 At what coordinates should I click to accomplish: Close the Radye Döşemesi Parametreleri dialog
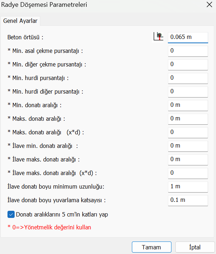[x=209, y=5]
